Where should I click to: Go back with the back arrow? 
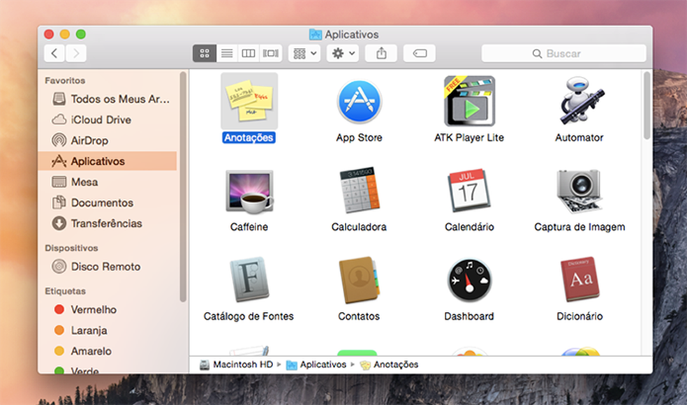[x=55, y=54]
